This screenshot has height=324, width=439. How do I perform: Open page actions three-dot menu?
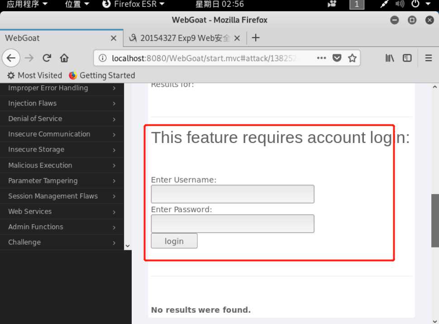[x=321, y=58]
